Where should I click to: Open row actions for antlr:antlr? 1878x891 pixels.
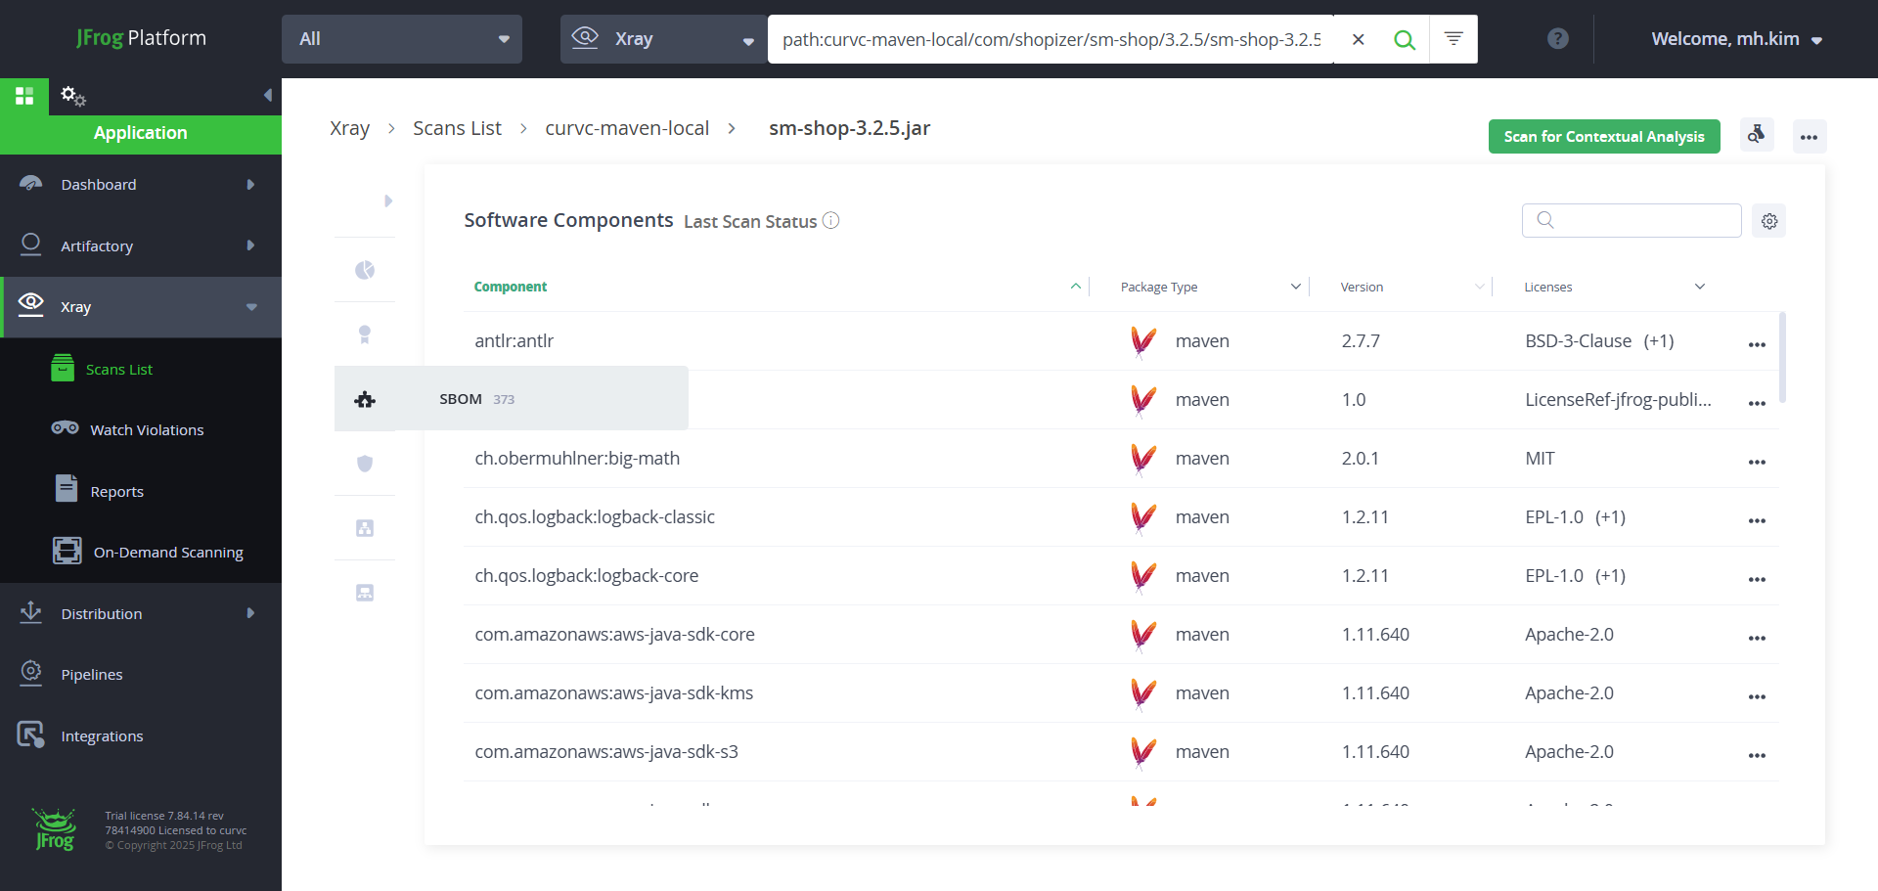pyautogui.click(x=1757, y=344)
